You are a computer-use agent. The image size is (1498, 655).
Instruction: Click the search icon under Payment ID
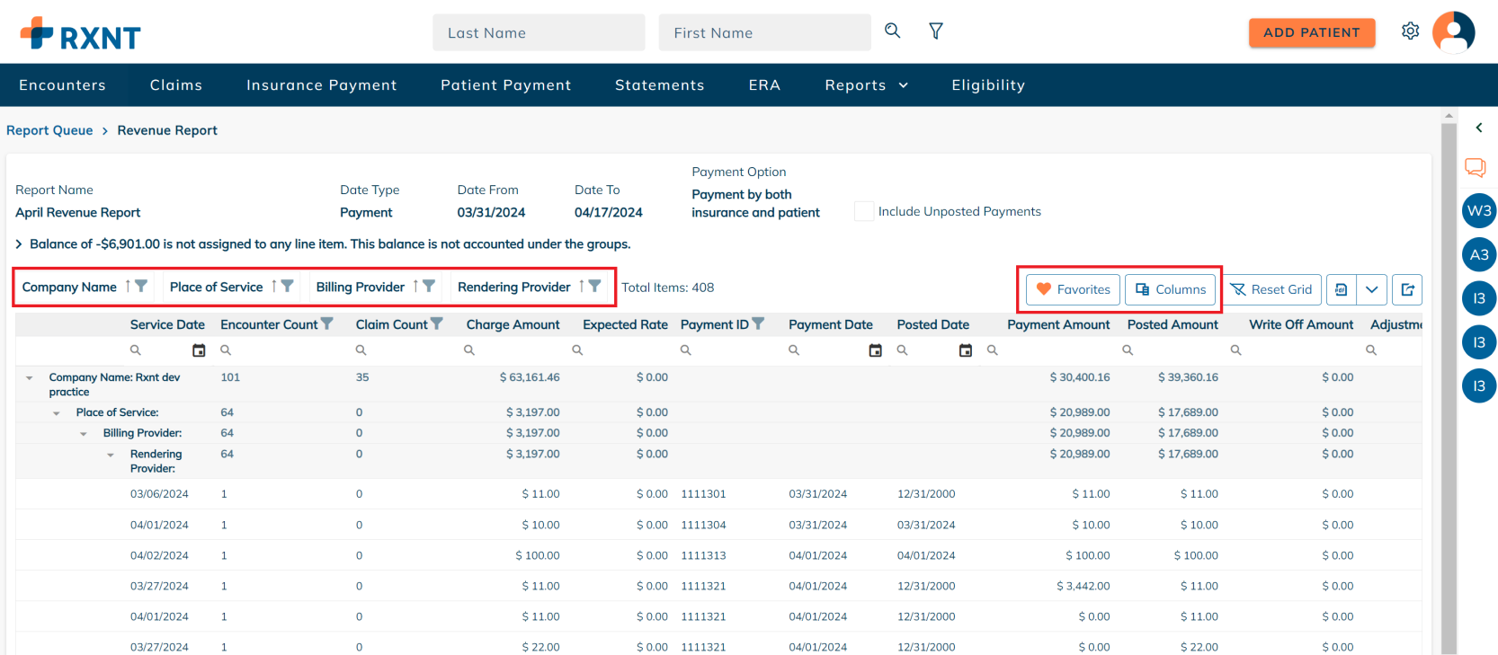(685, 350)
